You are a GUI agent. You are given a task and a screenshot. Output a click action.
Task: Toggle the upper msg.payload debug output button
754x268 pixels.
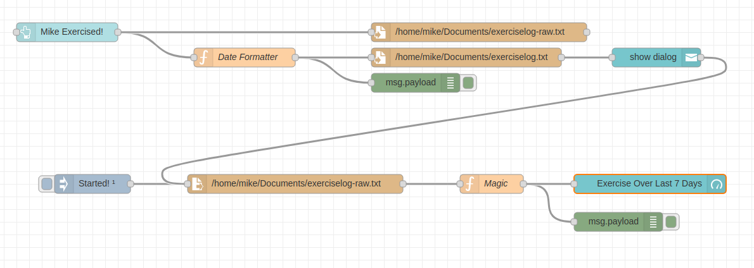468,83
